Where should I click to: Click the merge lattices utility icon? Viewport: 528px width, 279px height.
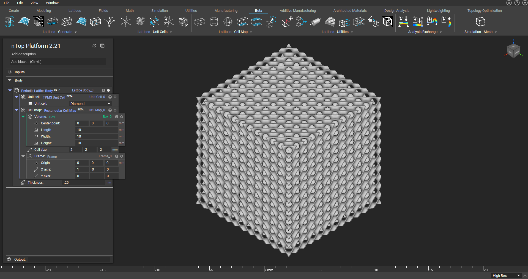tap(301, 21)
